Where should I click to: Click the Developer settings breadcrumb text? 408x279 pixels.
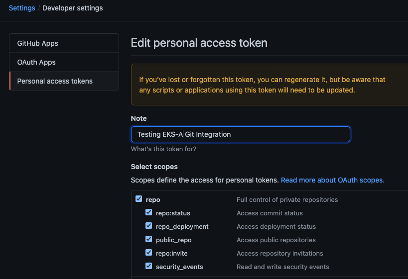[x=73, y=8]
